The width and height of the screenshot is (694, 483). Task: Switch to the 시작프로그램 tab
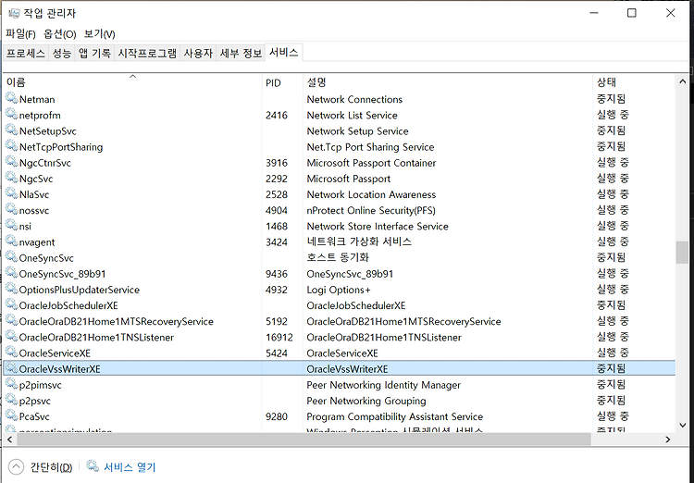147,54
